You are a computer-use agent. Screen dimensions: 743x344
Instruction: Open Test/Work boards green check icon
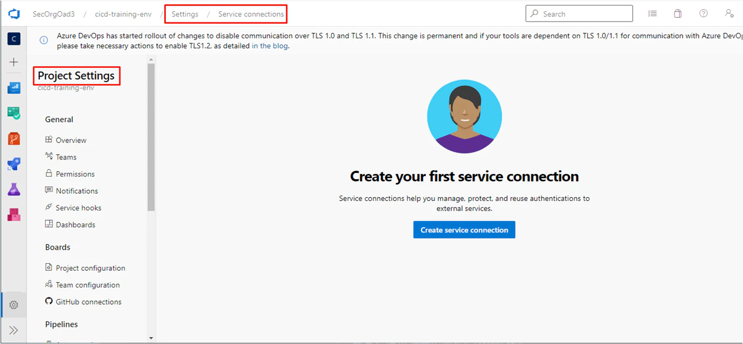[x=14, y=113]
